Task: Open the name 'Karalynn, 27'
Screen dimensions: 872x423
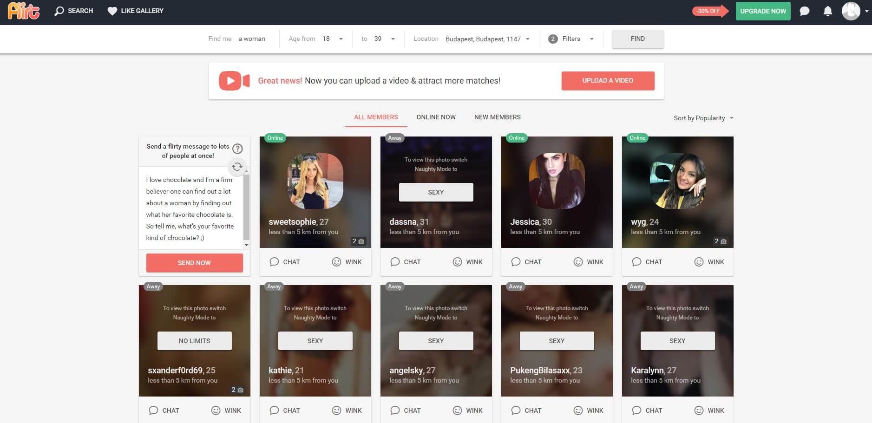Action: point(654,371)
